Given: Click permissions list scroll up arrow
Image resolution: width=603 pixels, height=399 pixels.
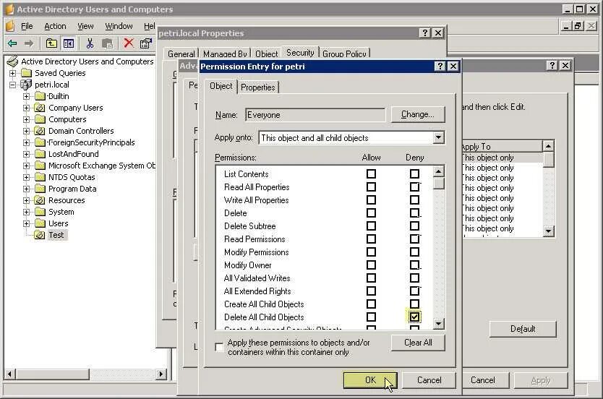Looking at the screenshot, I should point(438,171).
